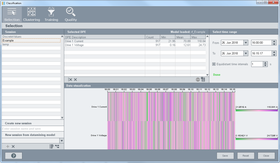Screen dimensions: 280x163
Task: Click the Drive 1 Current color gradient bar
Action: 257,110
